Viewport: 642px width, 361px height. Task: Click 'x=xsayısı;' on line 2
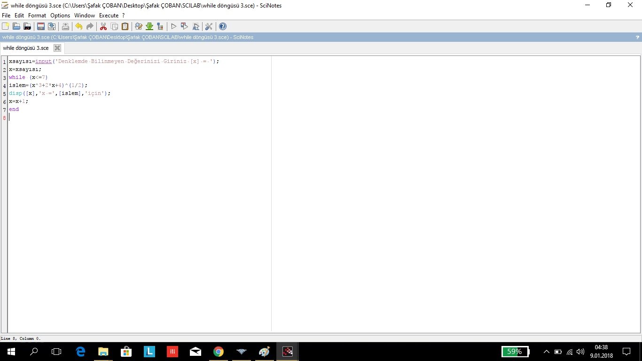coord(25,69)
